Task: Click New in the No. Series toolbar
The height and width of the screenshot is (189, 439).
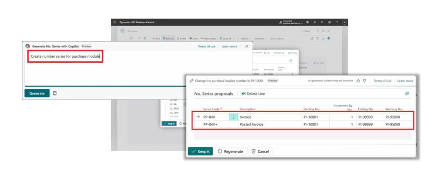Action: coord(156,39)
